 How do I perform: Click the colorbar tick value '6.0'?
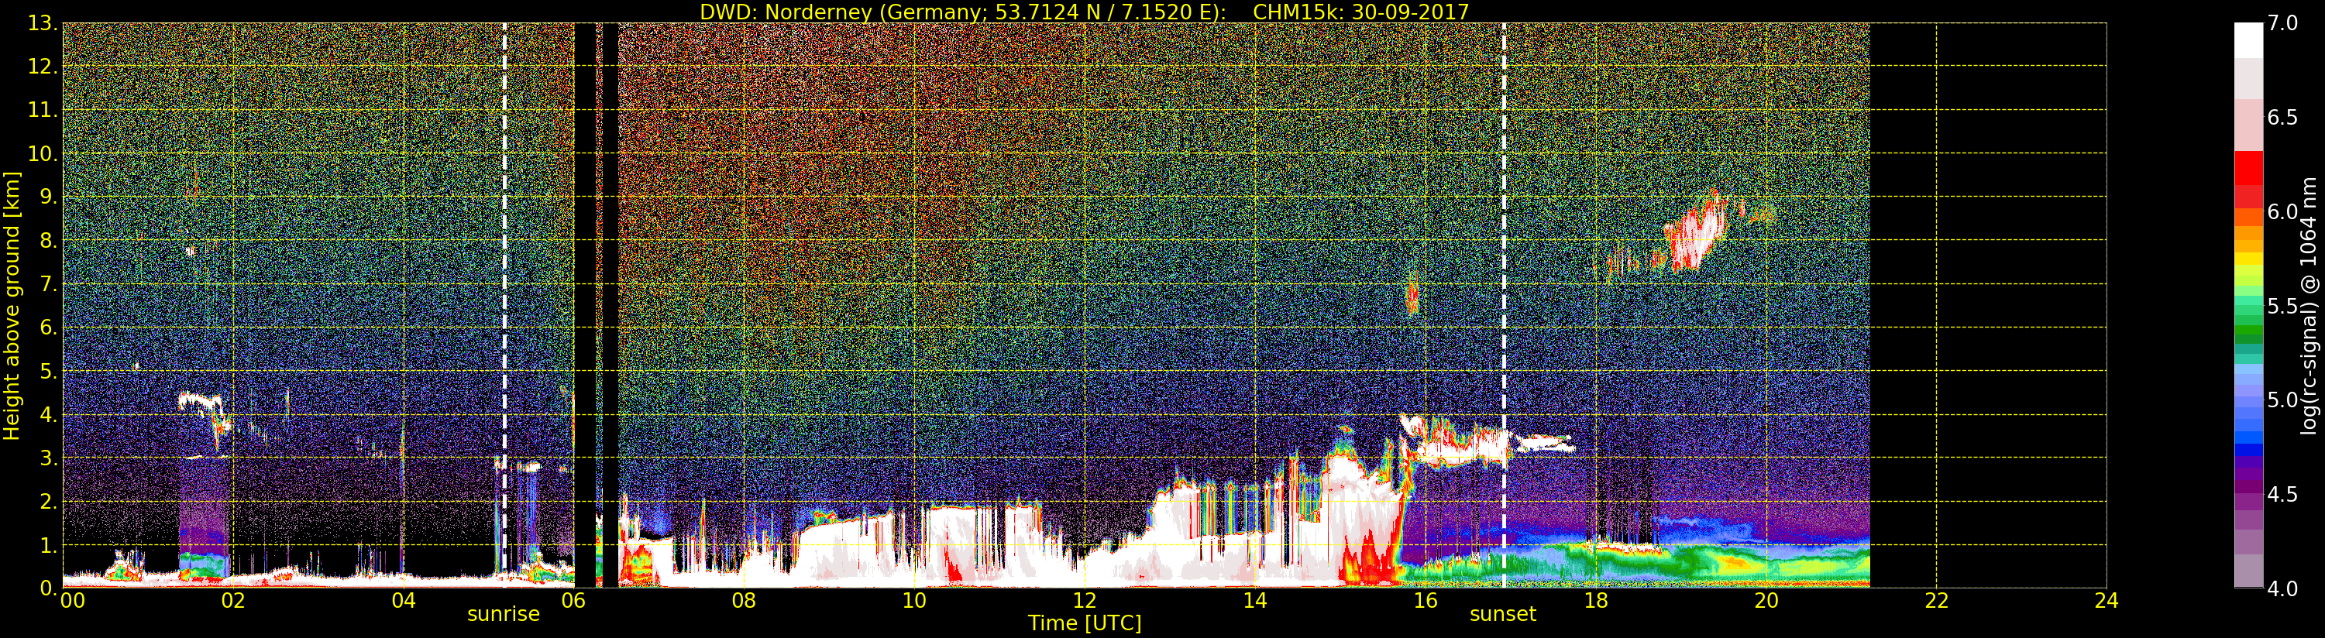coord(2282,212)
